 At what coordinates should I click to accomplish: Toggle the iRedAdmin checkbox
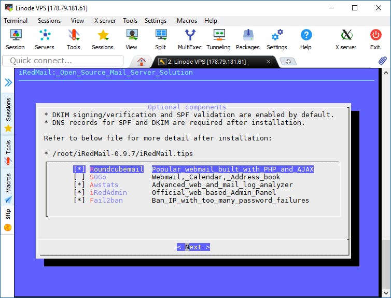tap(79, 192)
